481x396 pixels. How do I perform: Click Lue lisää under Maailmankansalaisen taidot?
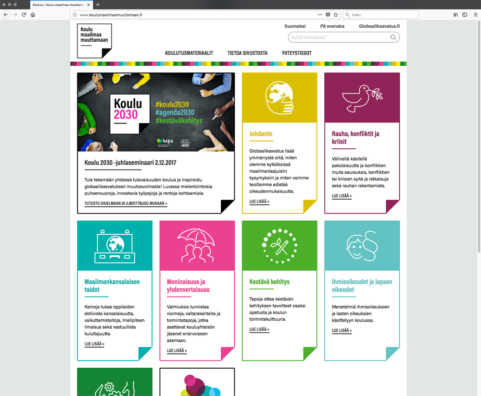coord(94,344)
